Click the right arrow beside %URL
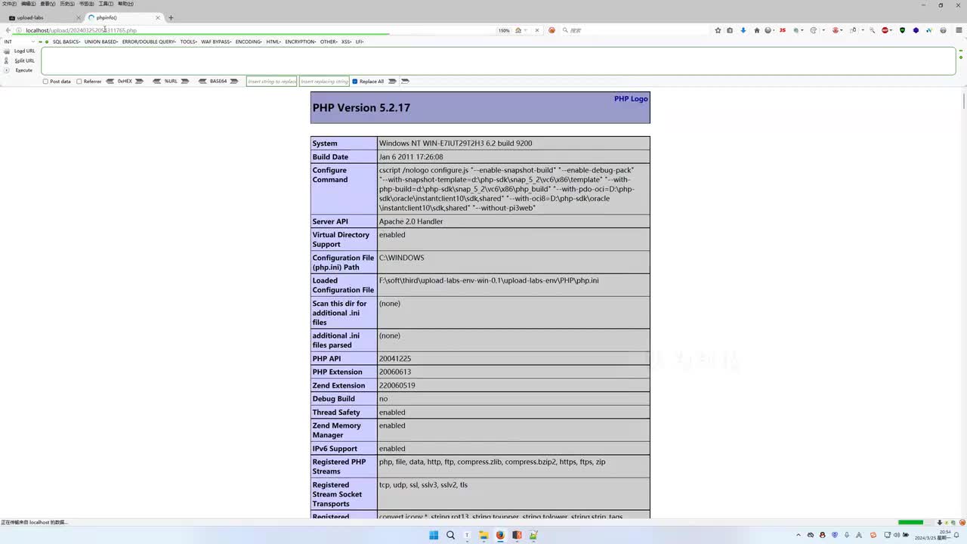 184,81
